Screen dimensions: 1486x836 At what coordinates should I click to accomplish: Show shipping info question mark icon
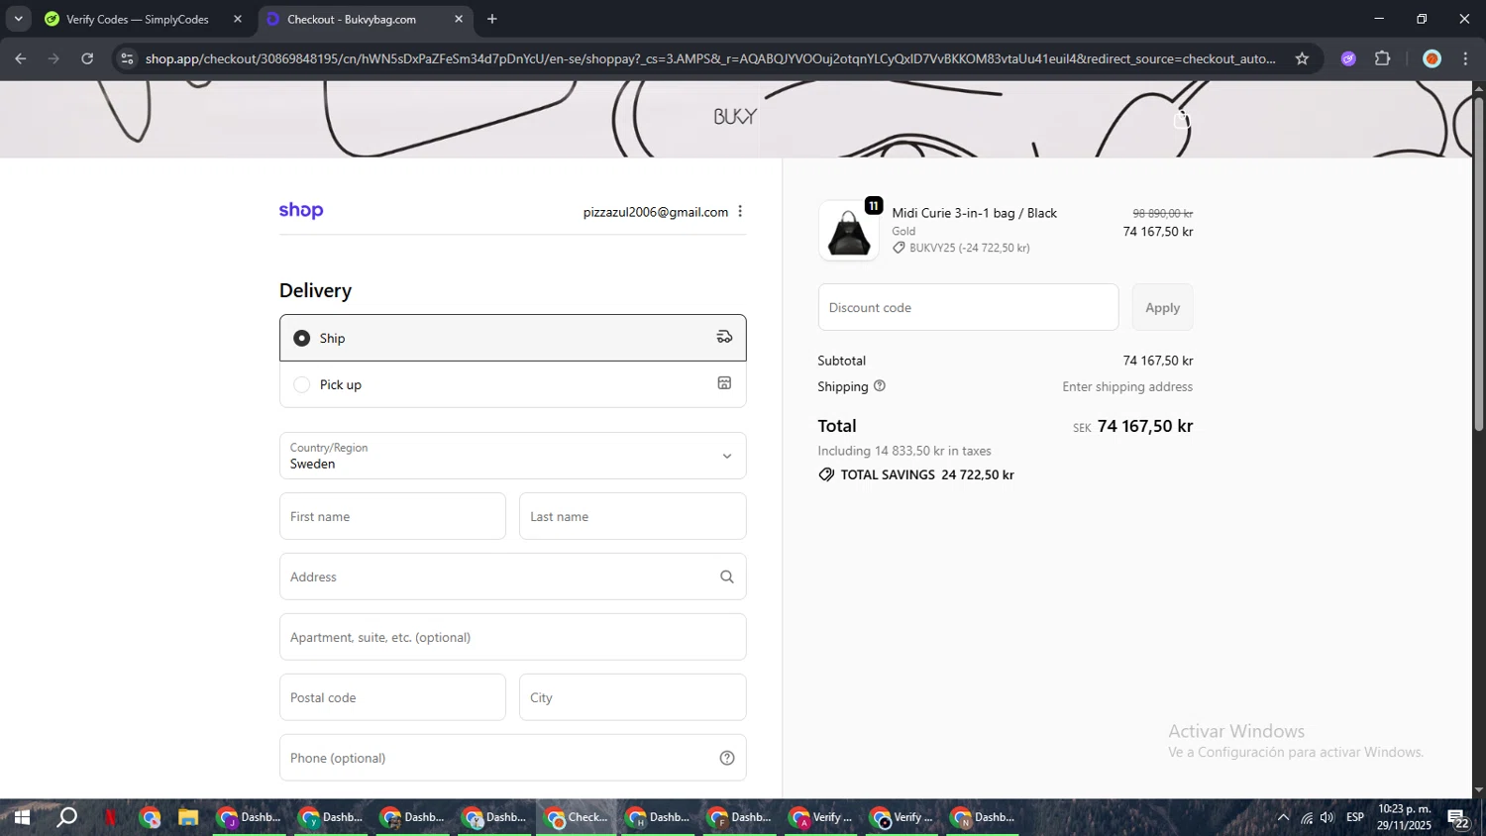tap(880, 386)
